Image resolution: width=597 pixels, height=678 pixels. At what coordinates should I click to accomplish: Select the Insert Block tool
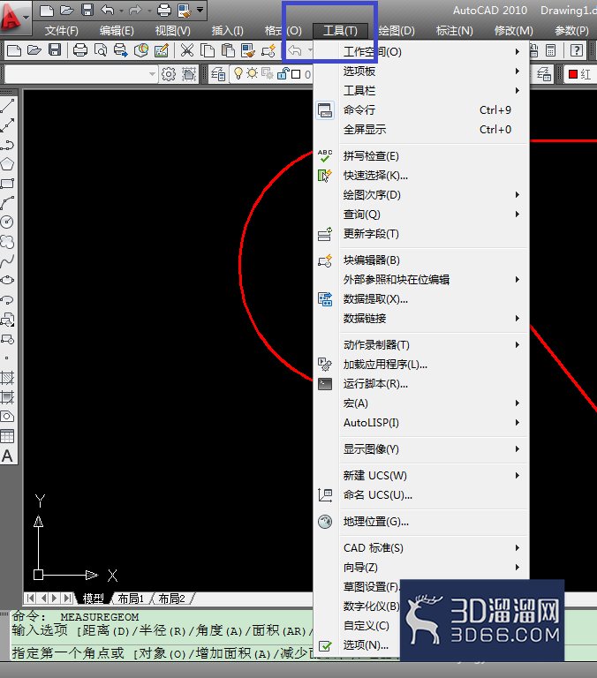(x=7, y=320)
